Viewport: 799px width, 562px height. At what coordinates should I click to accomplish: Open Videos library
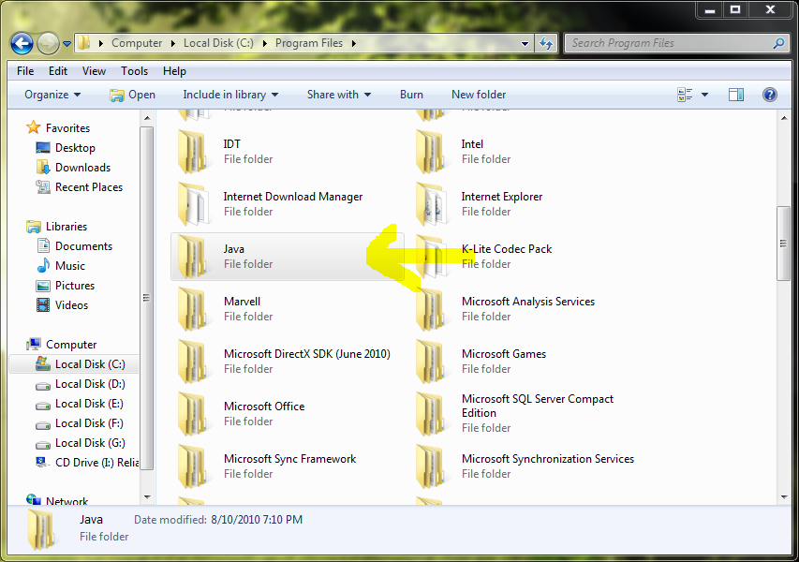(71, 305)
